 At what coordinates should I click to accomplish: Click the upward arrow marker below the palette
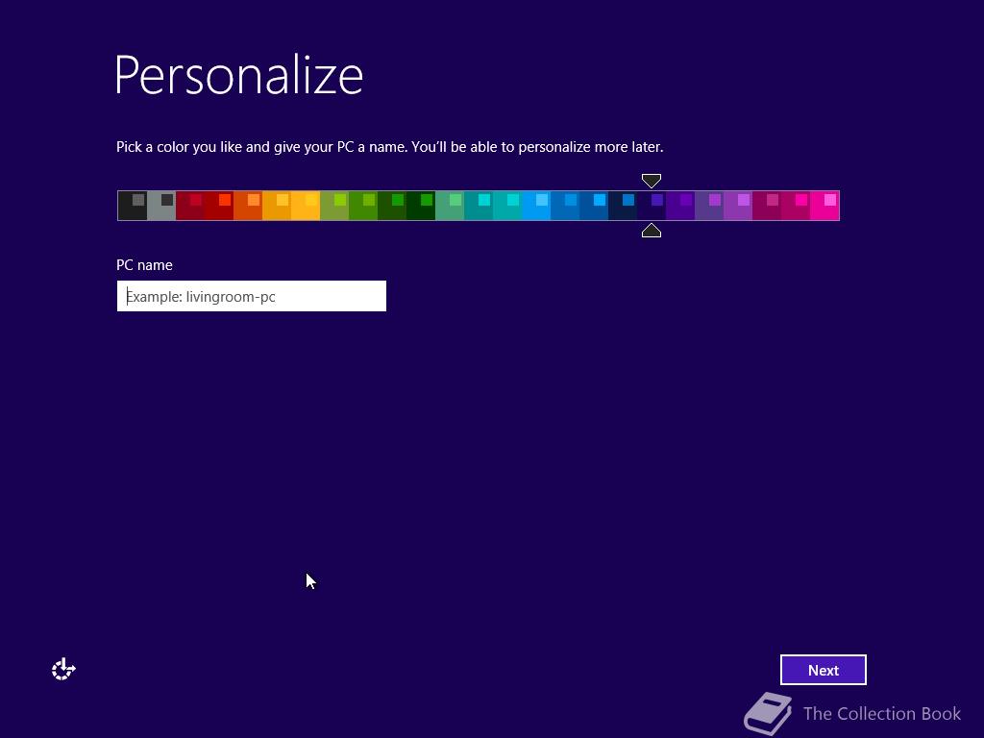(x=652, y=231)
